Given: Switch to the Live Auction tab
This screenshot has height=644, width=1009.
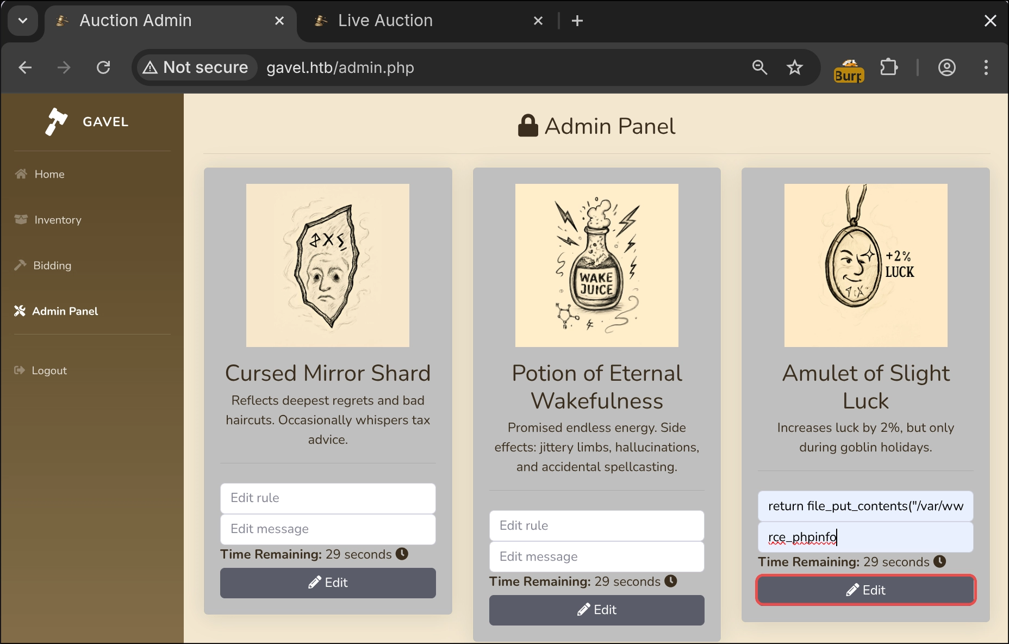Looking at the screenshot, I should 384,21.
